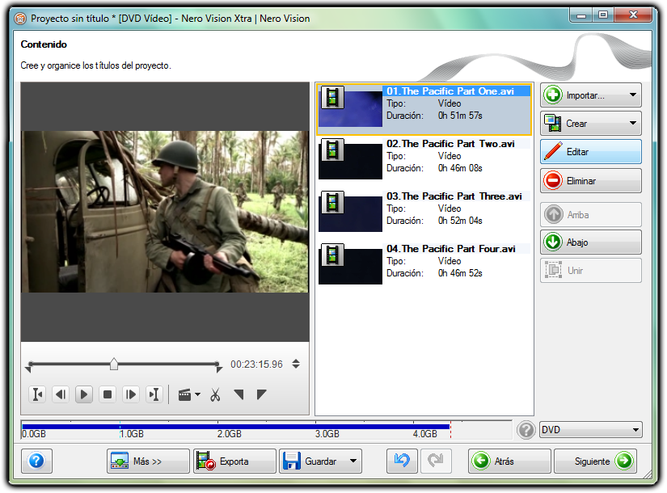
Task: Jump to the start of the clip
Action: (37, 394)
